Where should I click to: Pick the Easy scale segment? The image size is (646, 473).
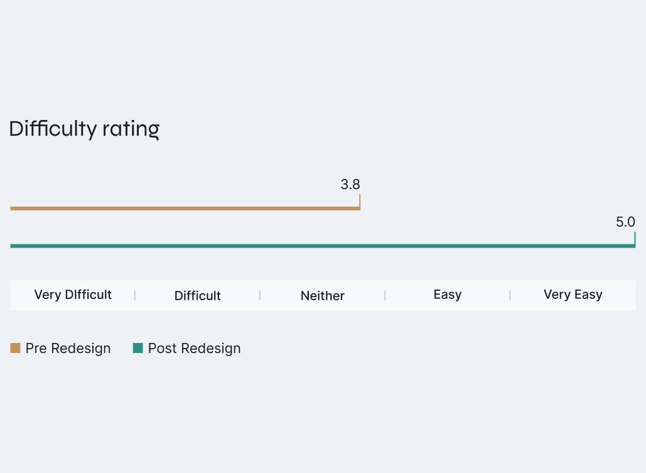[448, 295]
